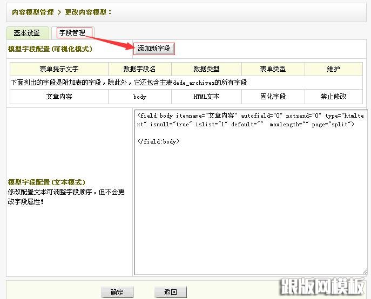The width and height of the screenshot is (371, 299).
Task: Click the 内容模型管理 breadcrumb text
Action: pyautogui.click(x=33, y=12)
